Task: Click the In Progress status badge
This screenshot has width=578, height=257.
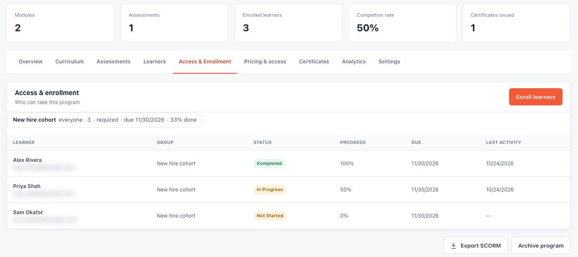Action: tap(270, 190)
